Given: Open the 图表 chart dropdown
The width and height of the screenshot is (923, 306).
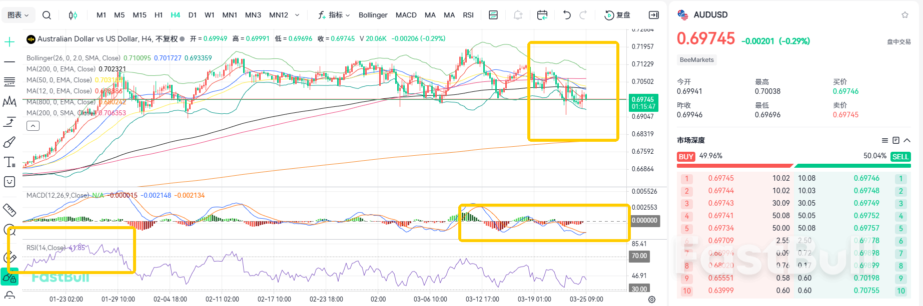Looking at the screenshot, I should tap(19, 15).
